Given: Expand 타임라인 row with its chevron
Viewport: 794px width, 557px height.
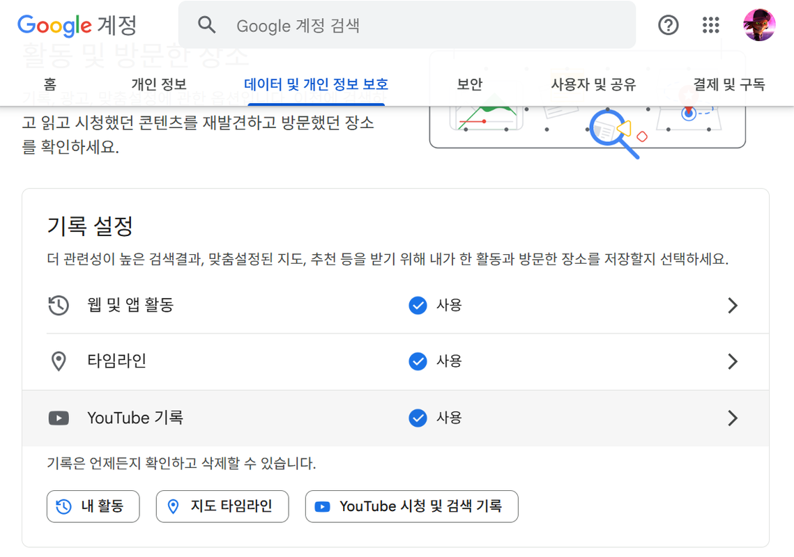Looking at the screenshot, I should [732, 361].
